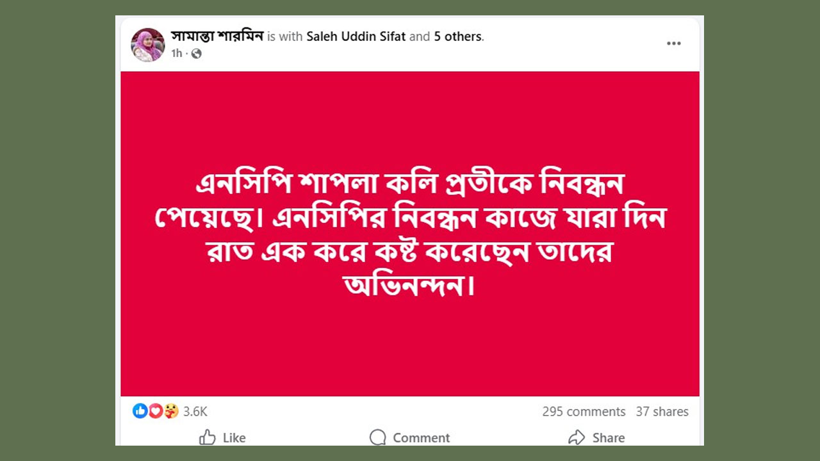View the 37 shares list

click(x=662, y=412)
